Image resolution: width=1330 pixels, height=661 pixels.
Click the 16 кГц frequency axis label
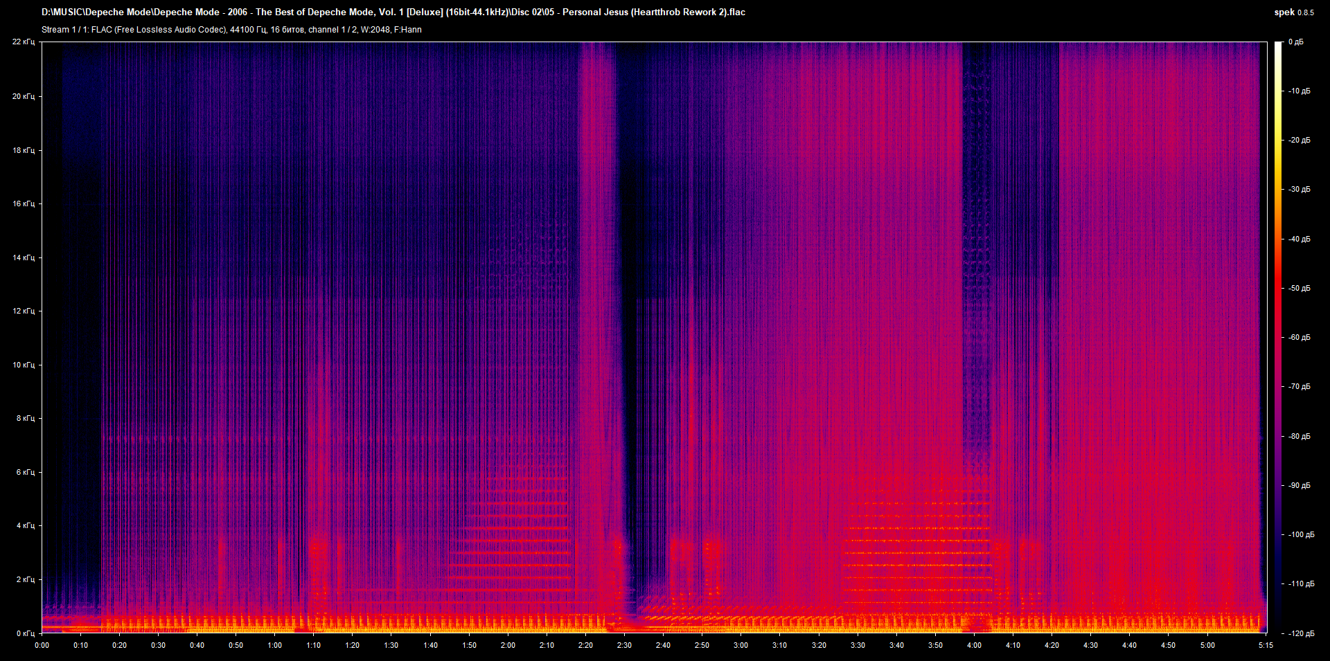(x=23, y=203)
